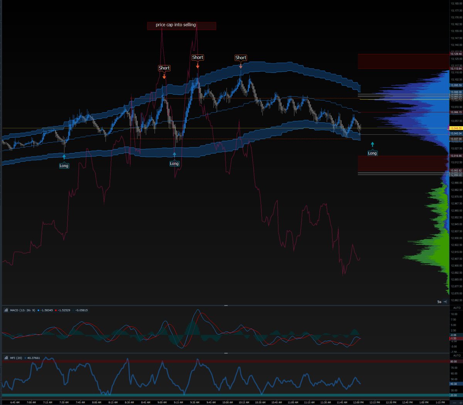
Task: Click the MFI (20) label
Action: tap(16, 358)
